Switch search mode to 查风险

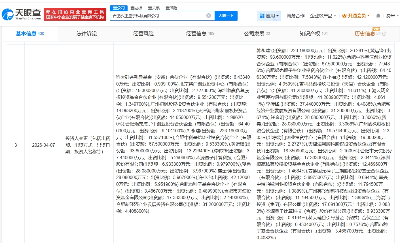(172, 8)
